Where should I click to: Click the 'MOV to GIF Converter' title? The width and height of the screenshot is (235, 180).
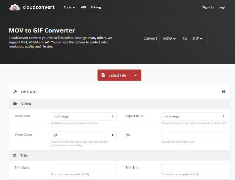[x=42, y=30]
